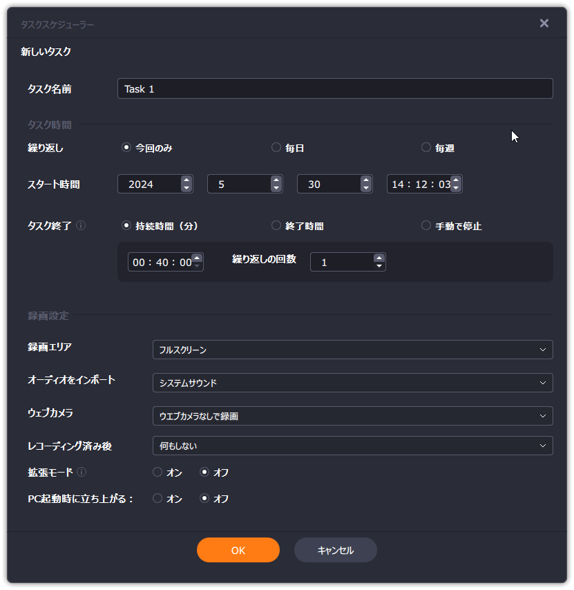574x590 pixels.
Task: Choose 終了時間 for task end
Action: tap(276, 225)
